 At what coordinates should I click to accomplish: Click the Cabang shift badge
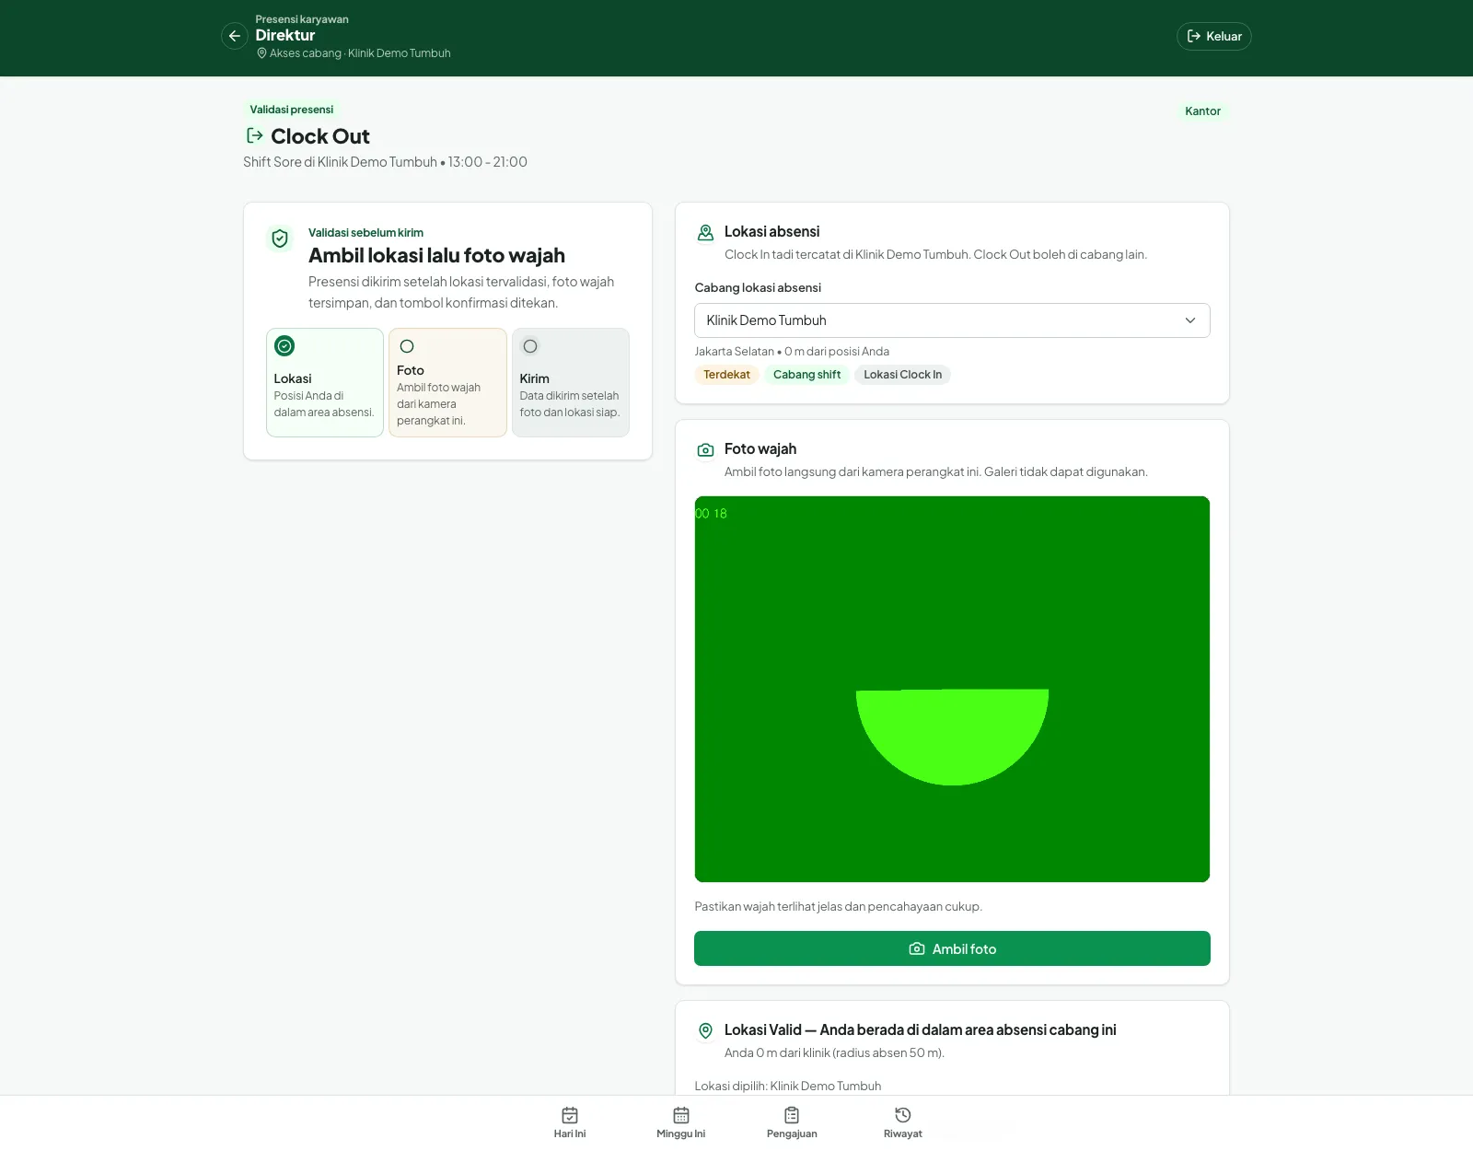click(806, 375)
